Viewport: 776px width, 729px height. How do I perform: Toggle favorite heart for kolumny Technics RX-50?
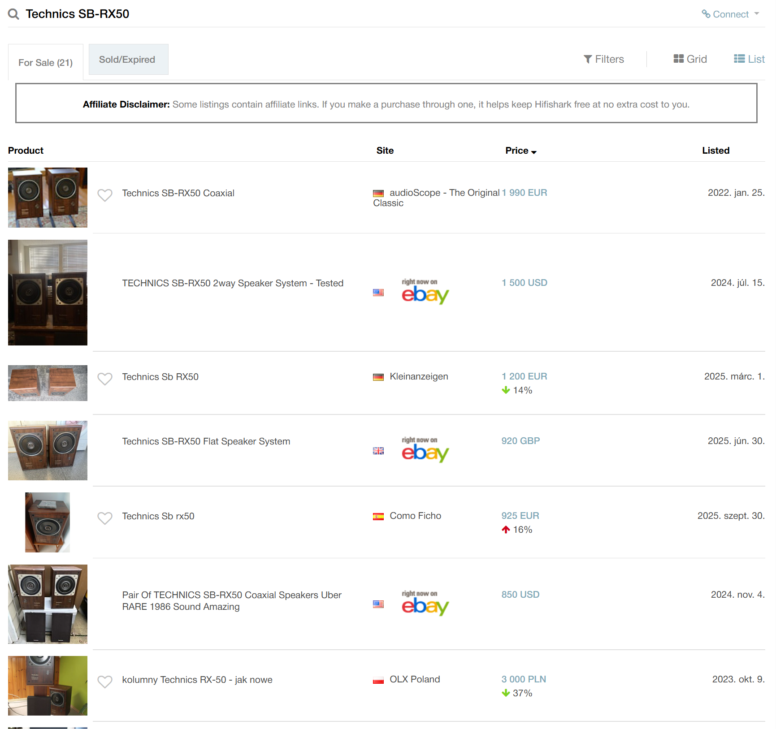(105, 682)
